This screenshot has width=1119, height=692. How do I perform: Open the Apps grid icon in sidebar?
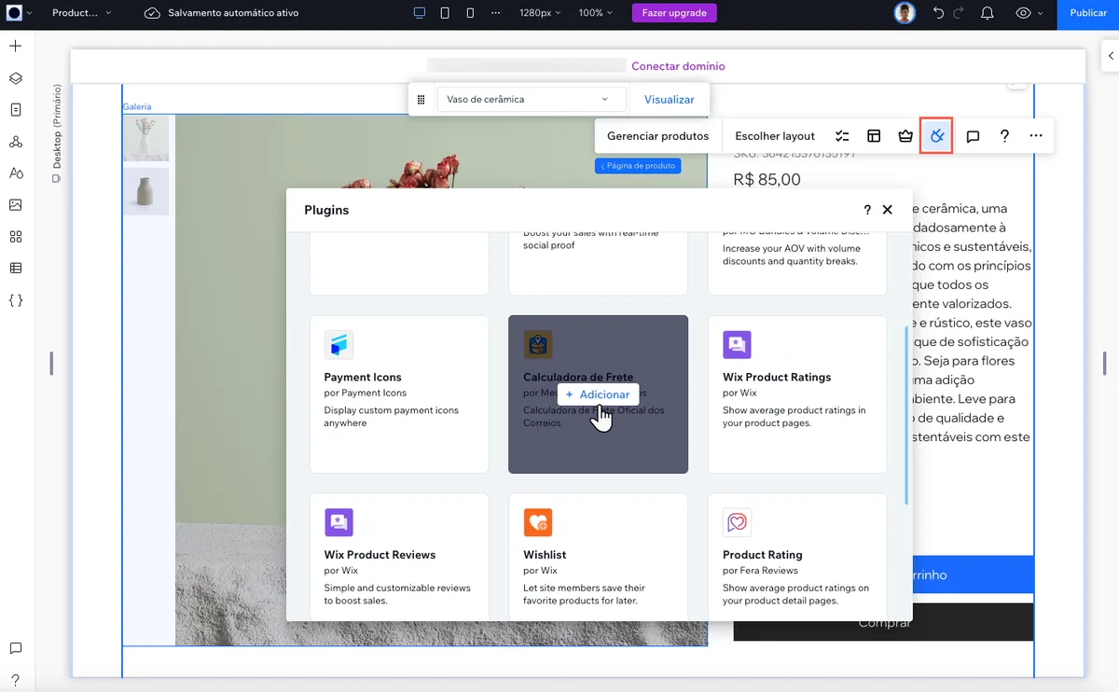16,237
